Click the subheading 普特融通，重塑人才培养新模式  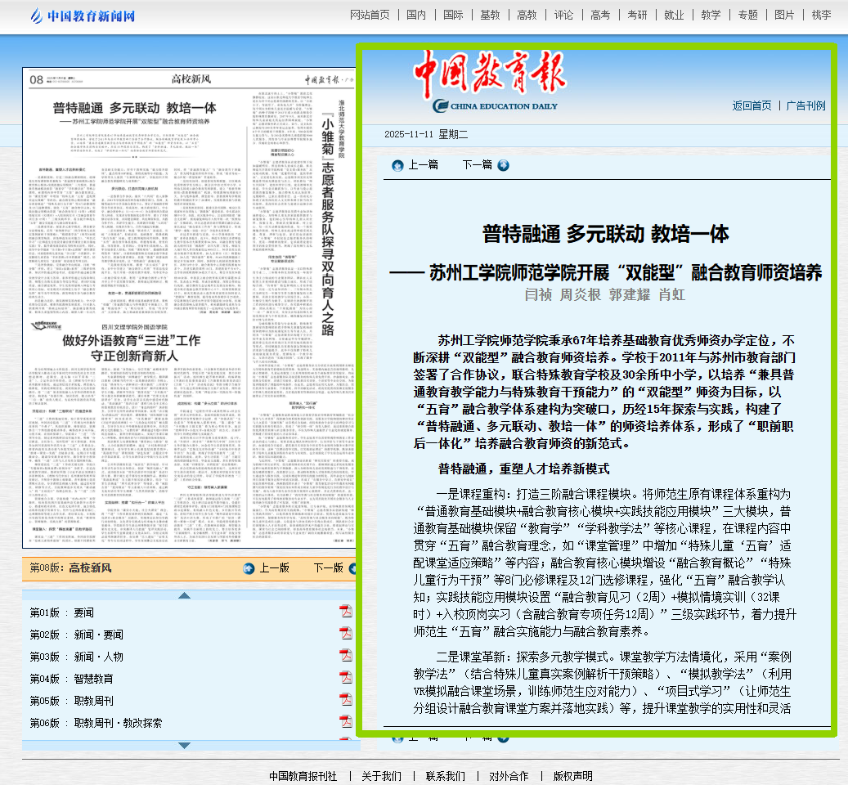[x=523, y=469]
